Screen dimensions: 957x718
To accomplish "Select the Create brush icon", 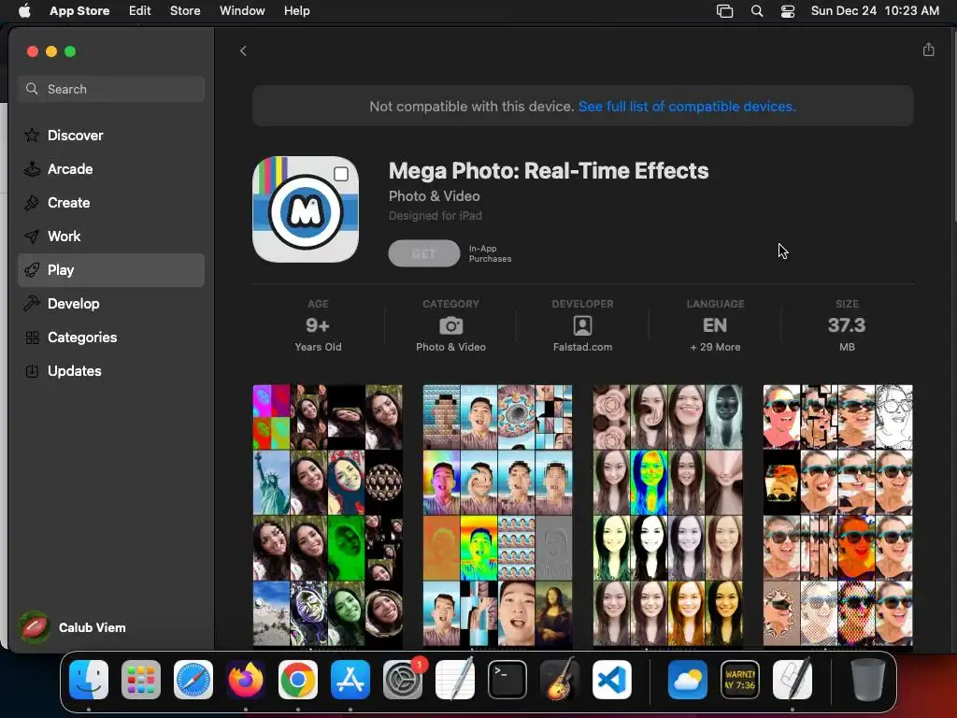I will click(x=32, y=203).
